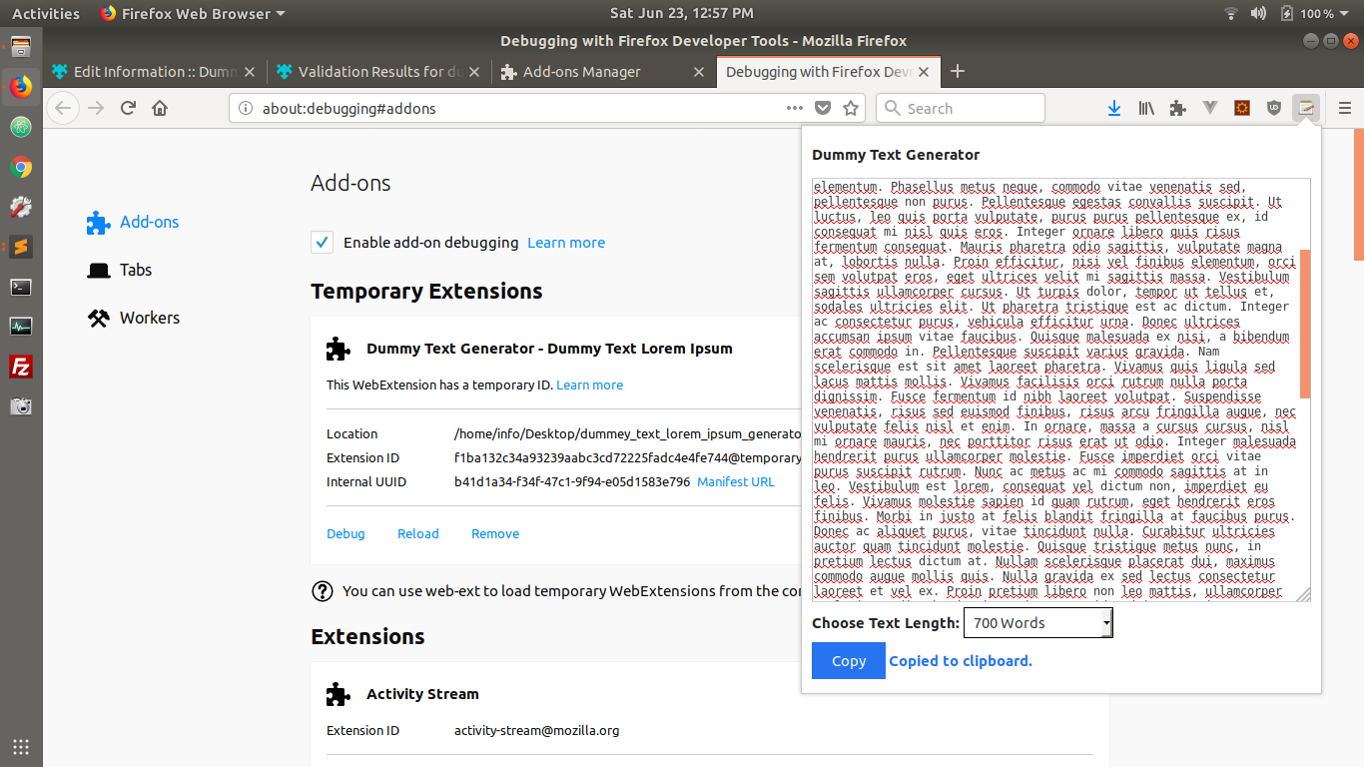Image resolution: width=1364 pixels, height=767 pixels.
Task: Click the 'Copied to clipboard.' message
Action: point(961,660)
